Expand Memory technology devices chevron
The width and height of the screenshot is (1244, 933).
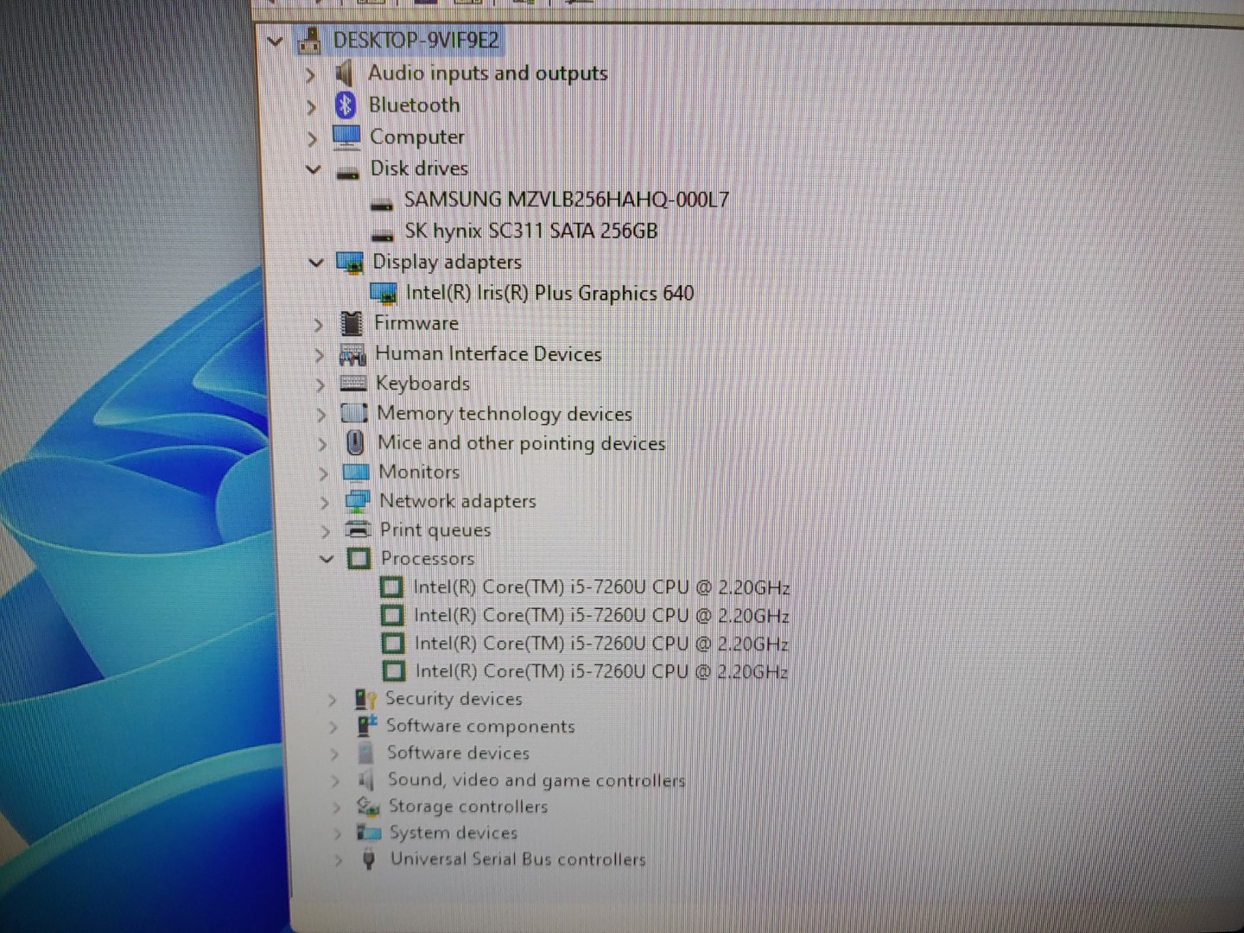[321, 416]
